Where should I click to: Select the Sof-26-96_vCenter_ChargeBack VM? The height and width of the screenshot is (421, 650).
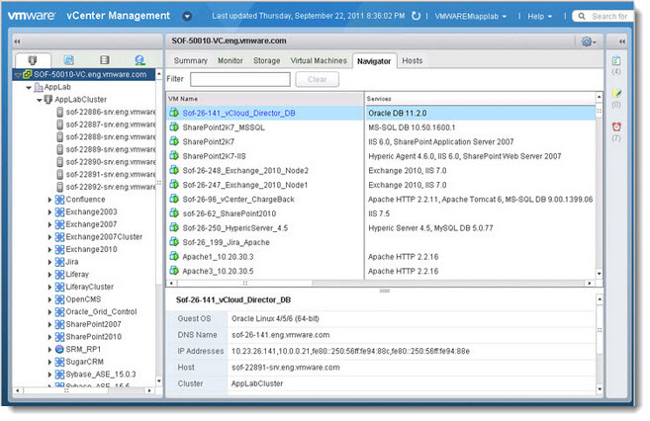click(238, 199)
